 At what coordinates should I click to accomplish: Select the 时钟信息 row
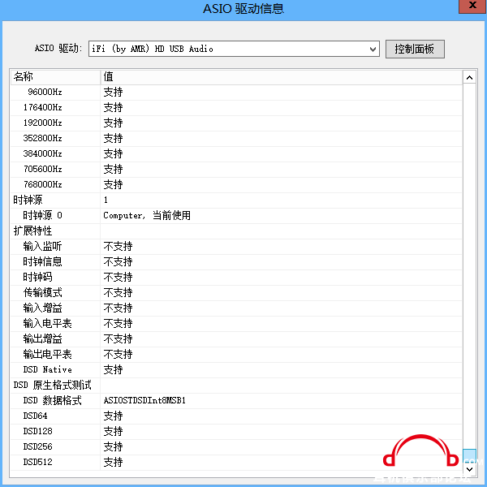(x=236, y=262)
